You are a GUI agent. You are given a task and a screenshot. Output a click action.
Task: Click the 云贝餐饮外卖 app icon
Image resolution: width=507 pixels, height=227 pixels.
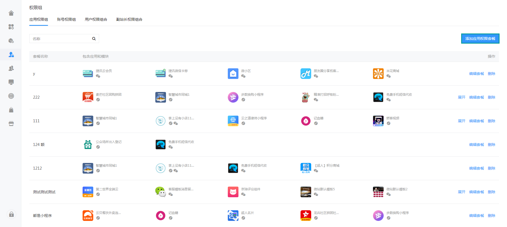[88, 216]
